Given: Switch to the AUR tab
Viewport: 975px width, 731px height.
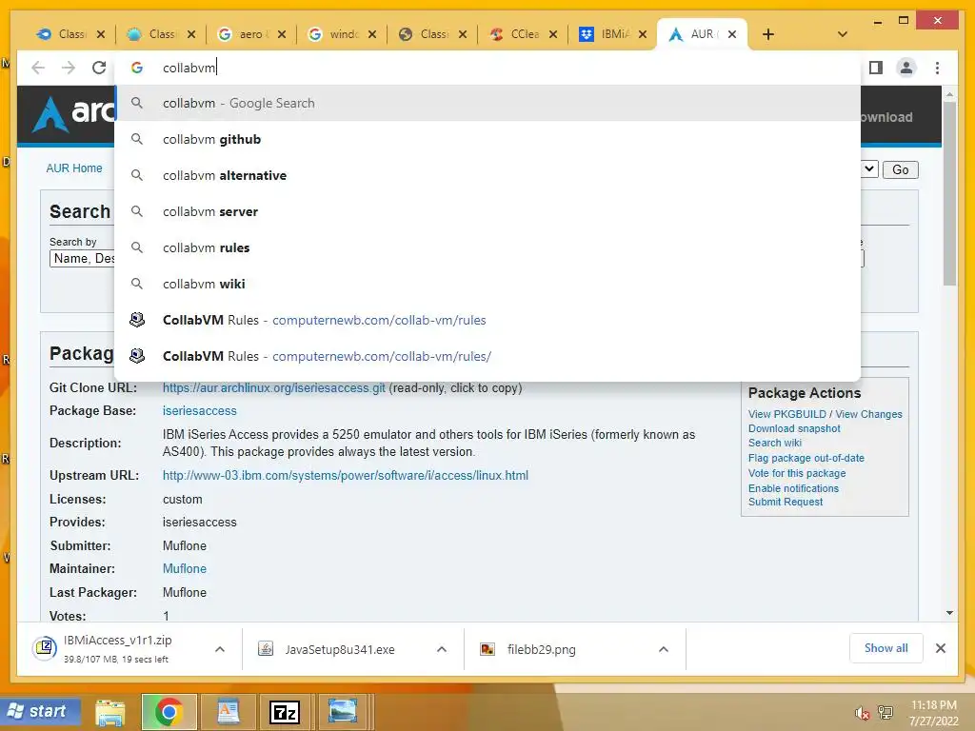Looking at the screenshot, I should pos(702,34).
